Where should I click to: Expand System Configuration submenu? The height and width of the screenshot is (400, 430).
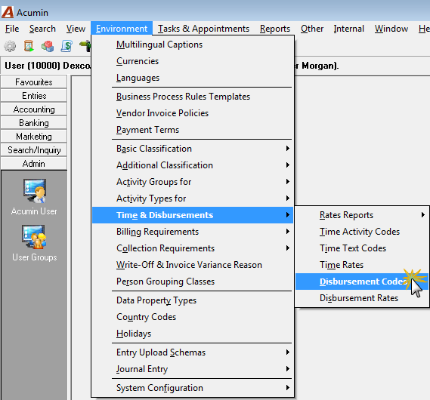[193, 388]
